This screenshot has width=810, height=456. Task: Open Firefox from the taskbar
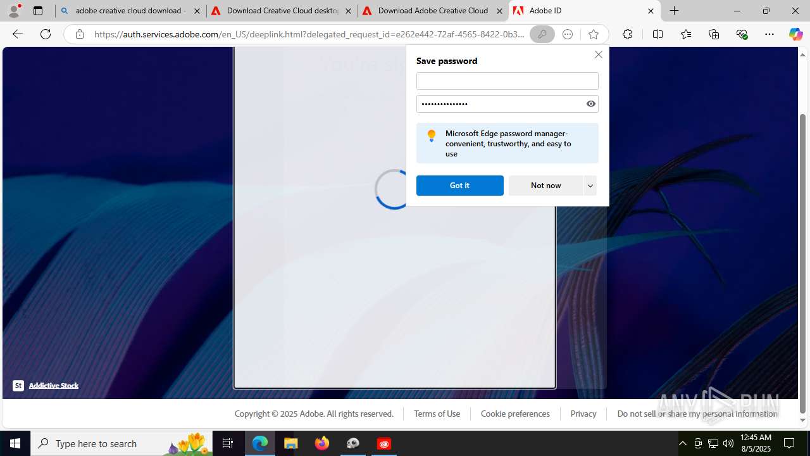[322, 443]
